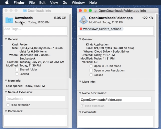
Task: Click the OpenDownloadsFolder.app name field
Action: (116, 99)
